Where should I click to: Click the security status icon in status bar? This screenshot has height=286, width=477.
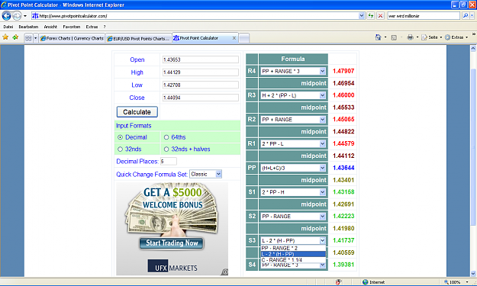tap(339, 282)
